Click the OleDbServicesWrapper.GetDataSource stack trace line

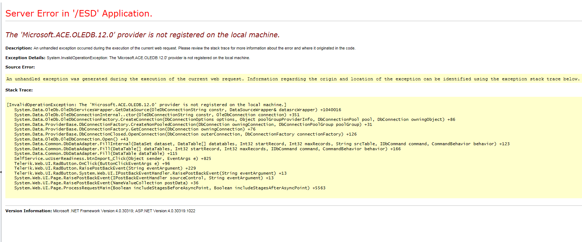[x=178, y=110]
